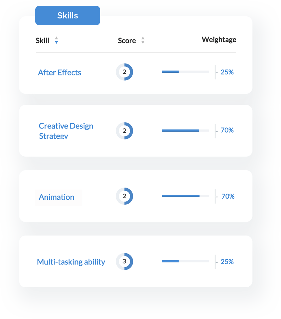Sort by Skill column arrows
Image resolution: width=281 pixels, height=319 pixels.
(56, 40)
